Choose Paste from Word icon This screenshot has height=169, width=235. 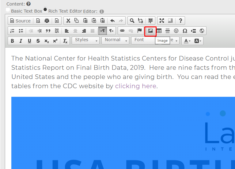(x=103, y=21)
